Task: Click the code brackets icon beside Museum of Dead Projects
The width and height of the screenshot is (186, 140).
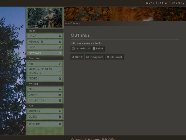Action: tap(60, 71)
